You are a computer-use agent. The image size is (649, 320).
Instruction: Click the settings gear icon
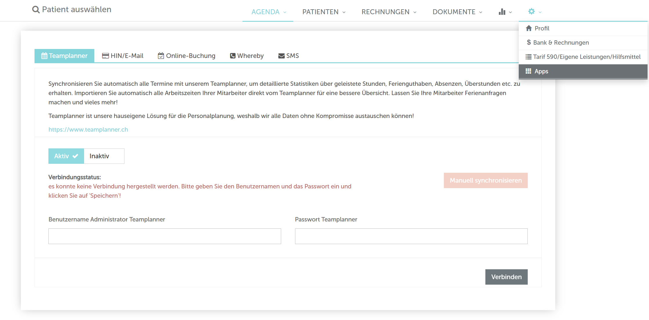click(531, 11)
